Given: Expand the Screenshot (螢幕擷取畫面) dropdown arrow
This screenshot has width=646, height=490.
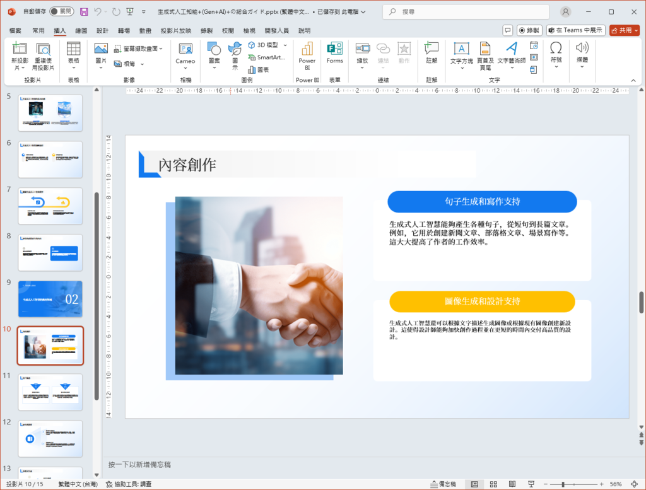Looking at the screenshot, I should tap(161, 49).
